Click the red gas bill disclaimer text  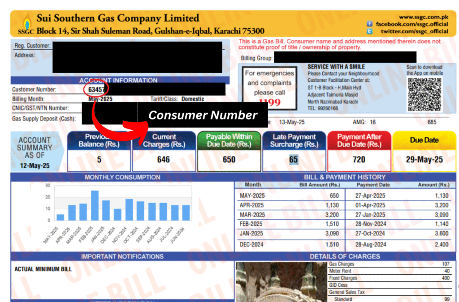click(x=339, y=44)
